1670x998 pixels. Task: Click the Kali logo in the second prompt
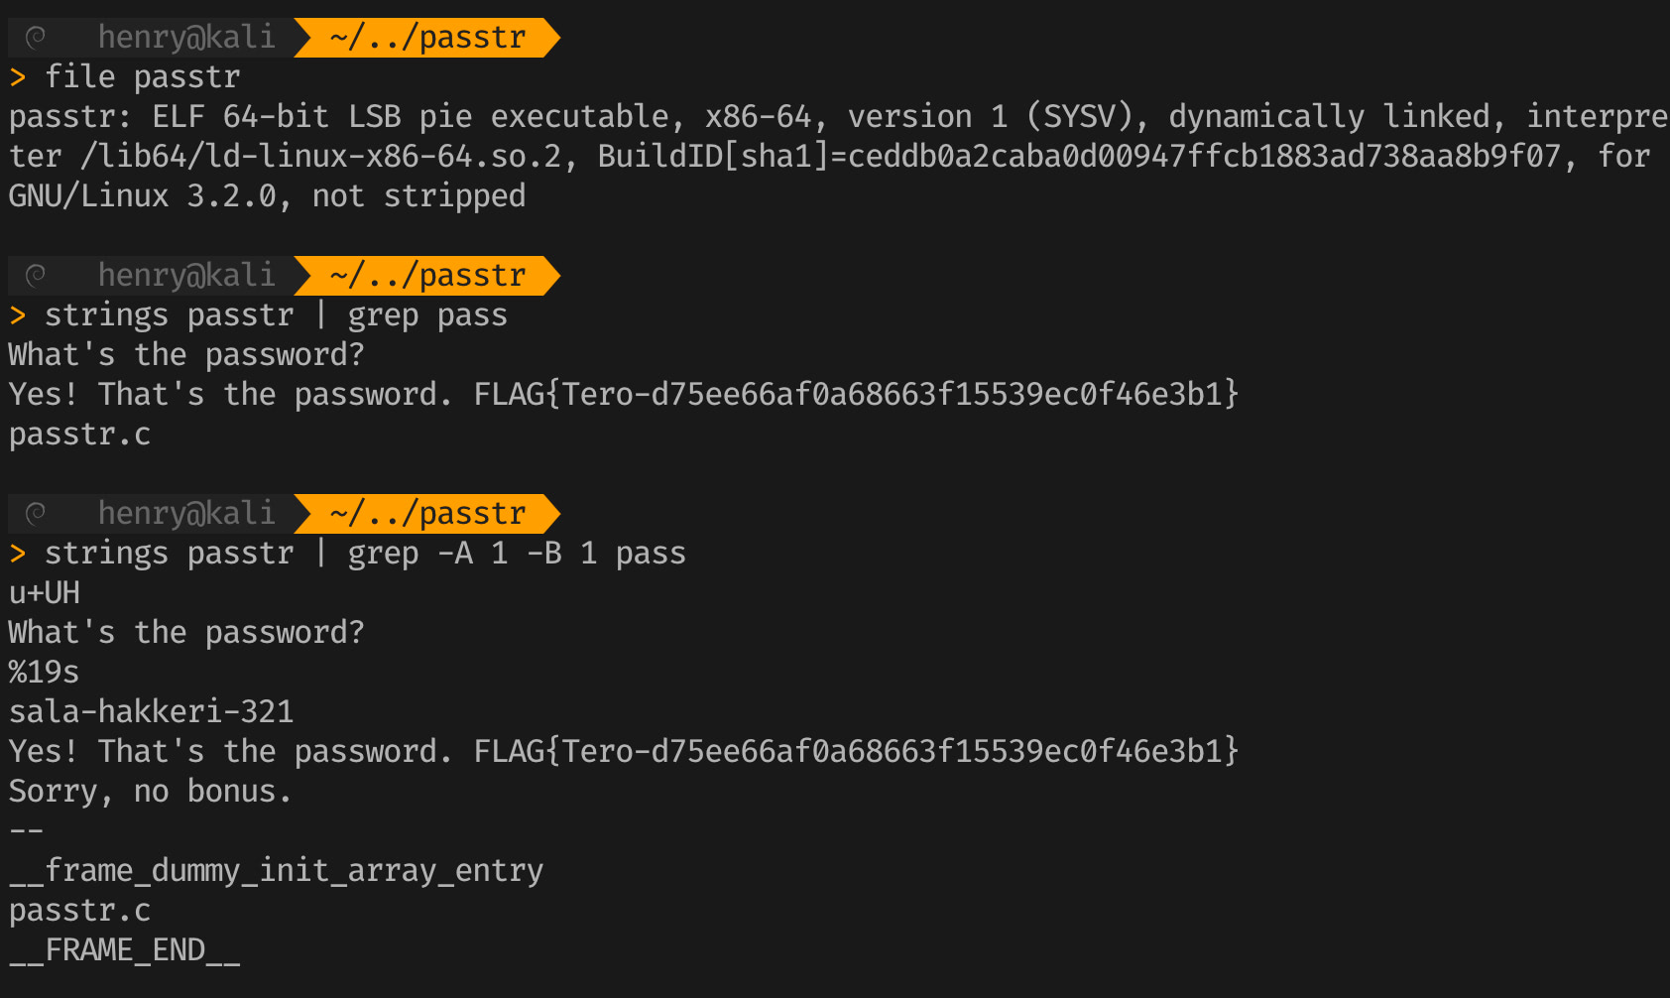36,275
